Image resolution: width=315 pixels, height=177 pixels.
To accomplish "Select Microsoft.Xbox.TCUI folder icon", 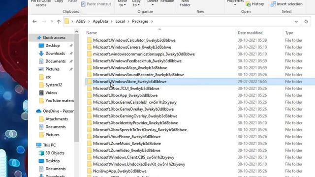I will pos(89,88).
